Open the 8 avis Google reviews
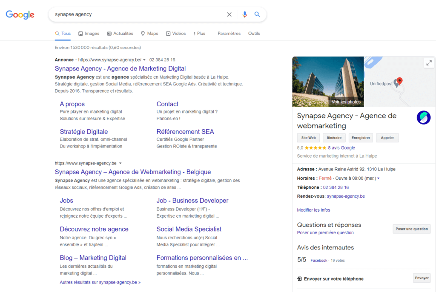Viewport: 436px width, 292px height. click(x=341, y=147)
